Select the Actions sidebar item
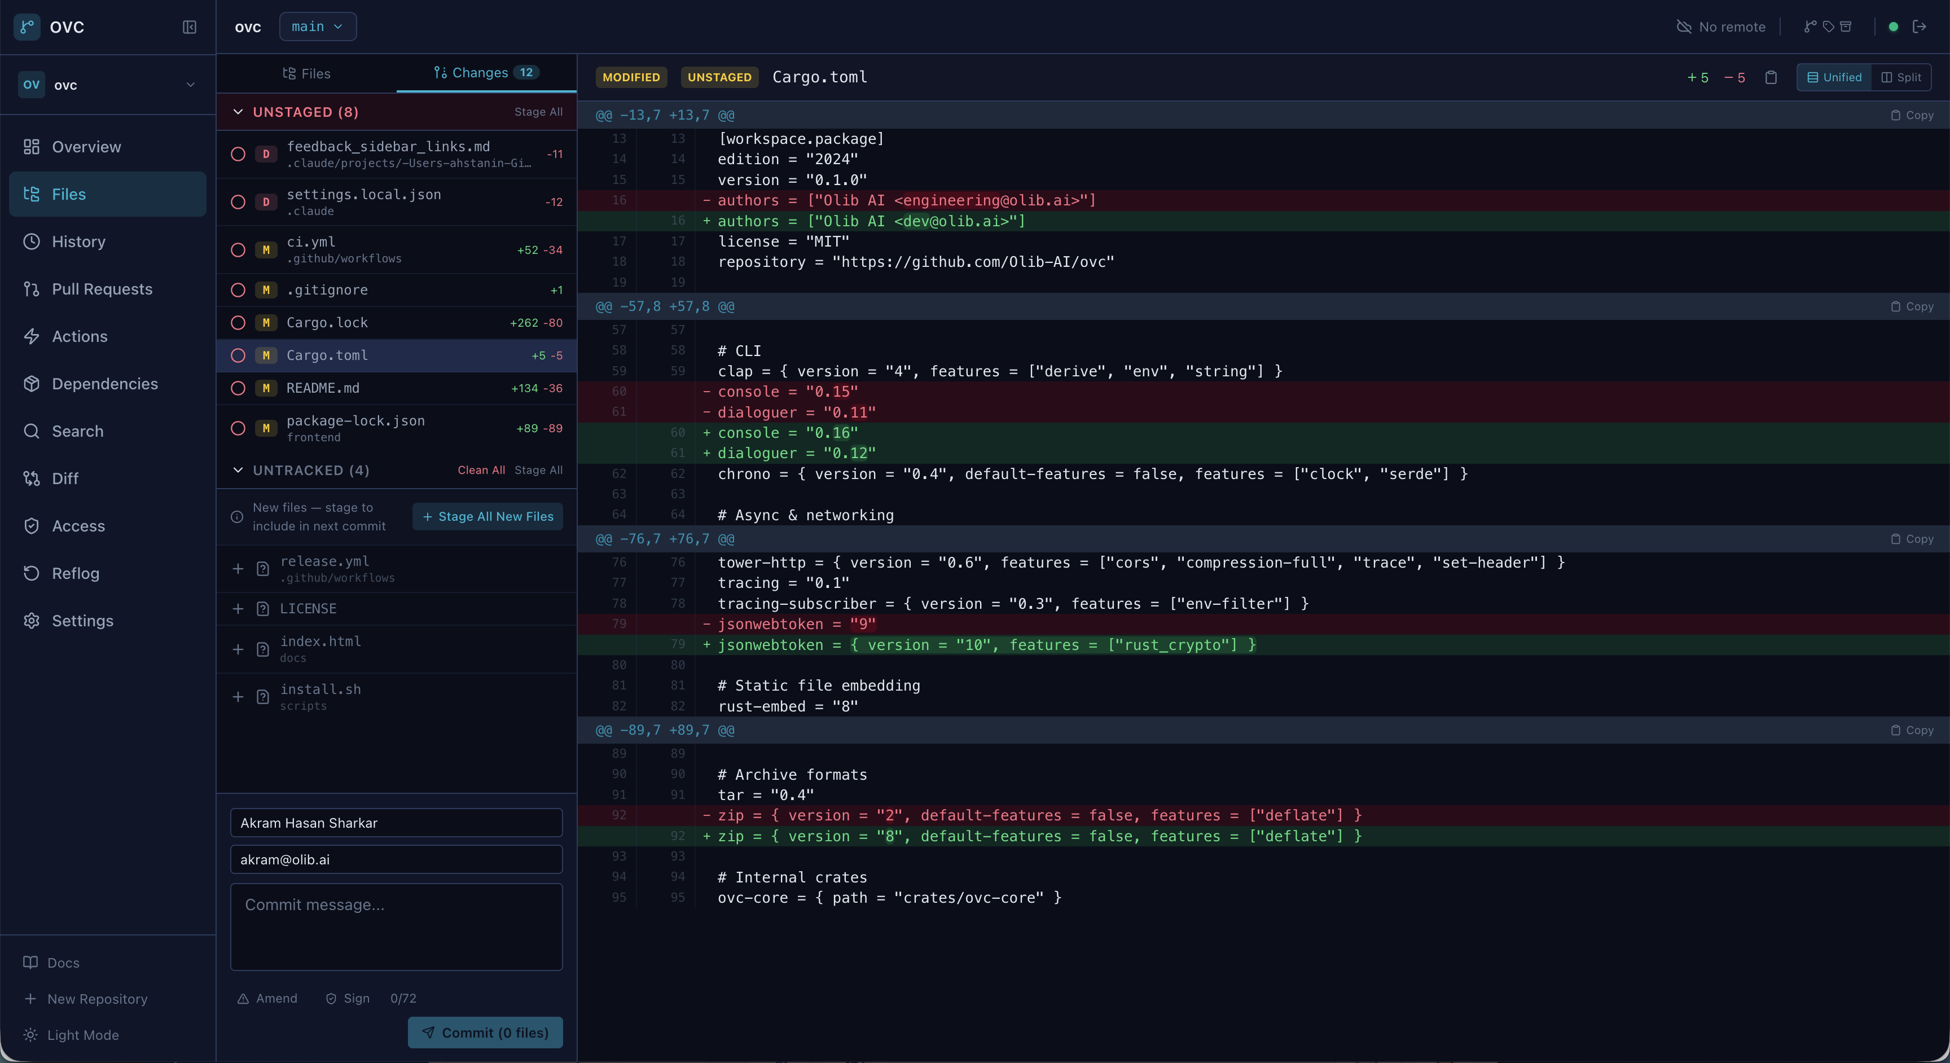The width and height of the screenshot is (1950, 1063). [x=80, y=336]
